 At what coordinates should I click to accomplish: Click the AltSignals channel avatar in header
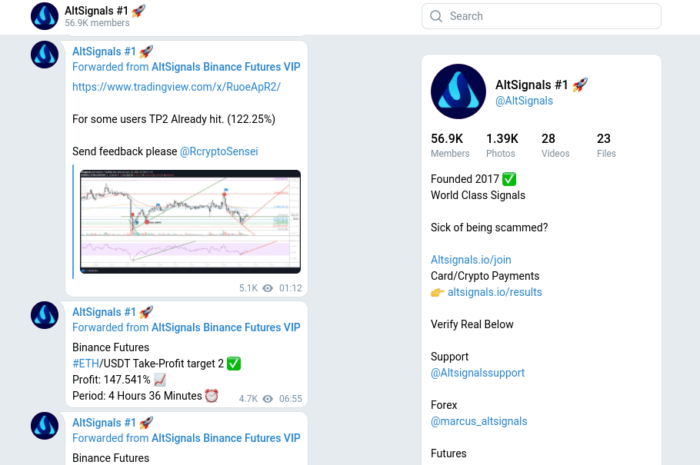pyautogui.click(x=45, y=15)
